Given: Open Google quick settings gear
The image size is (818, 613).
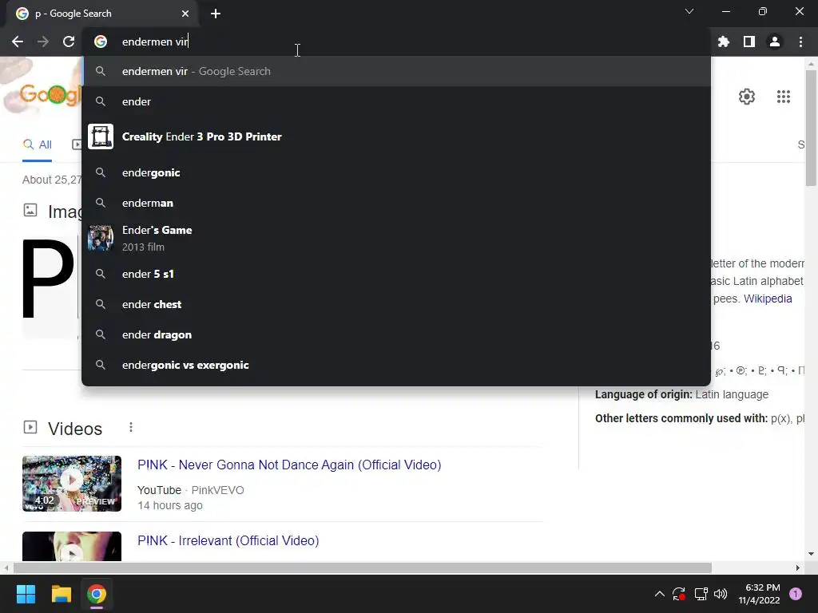Looking at the screenshot, I should point(747,97).
